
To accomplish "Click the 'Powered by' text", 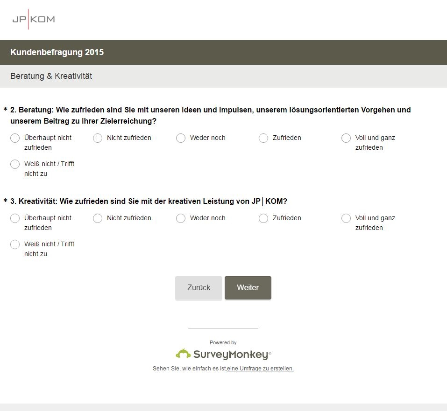I will point(223,342).
